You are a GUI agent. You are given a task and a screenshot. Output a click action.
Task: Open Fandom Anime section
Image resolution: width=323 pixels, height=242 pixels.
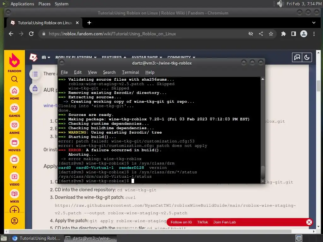(x=15, y=128)
